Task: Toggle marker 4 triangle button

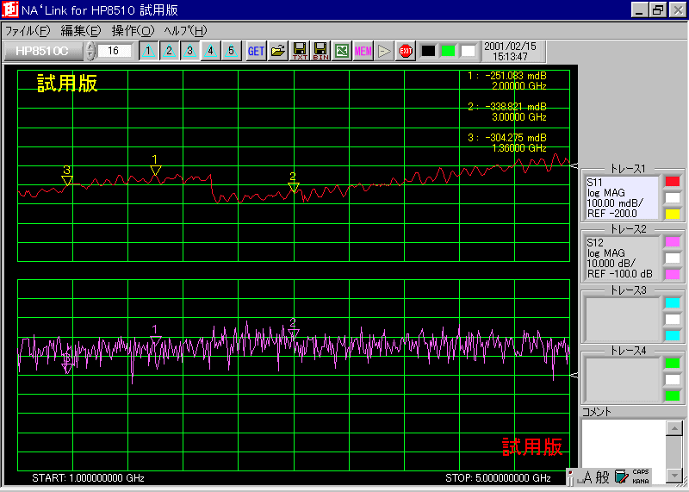Action: (210, 51)
